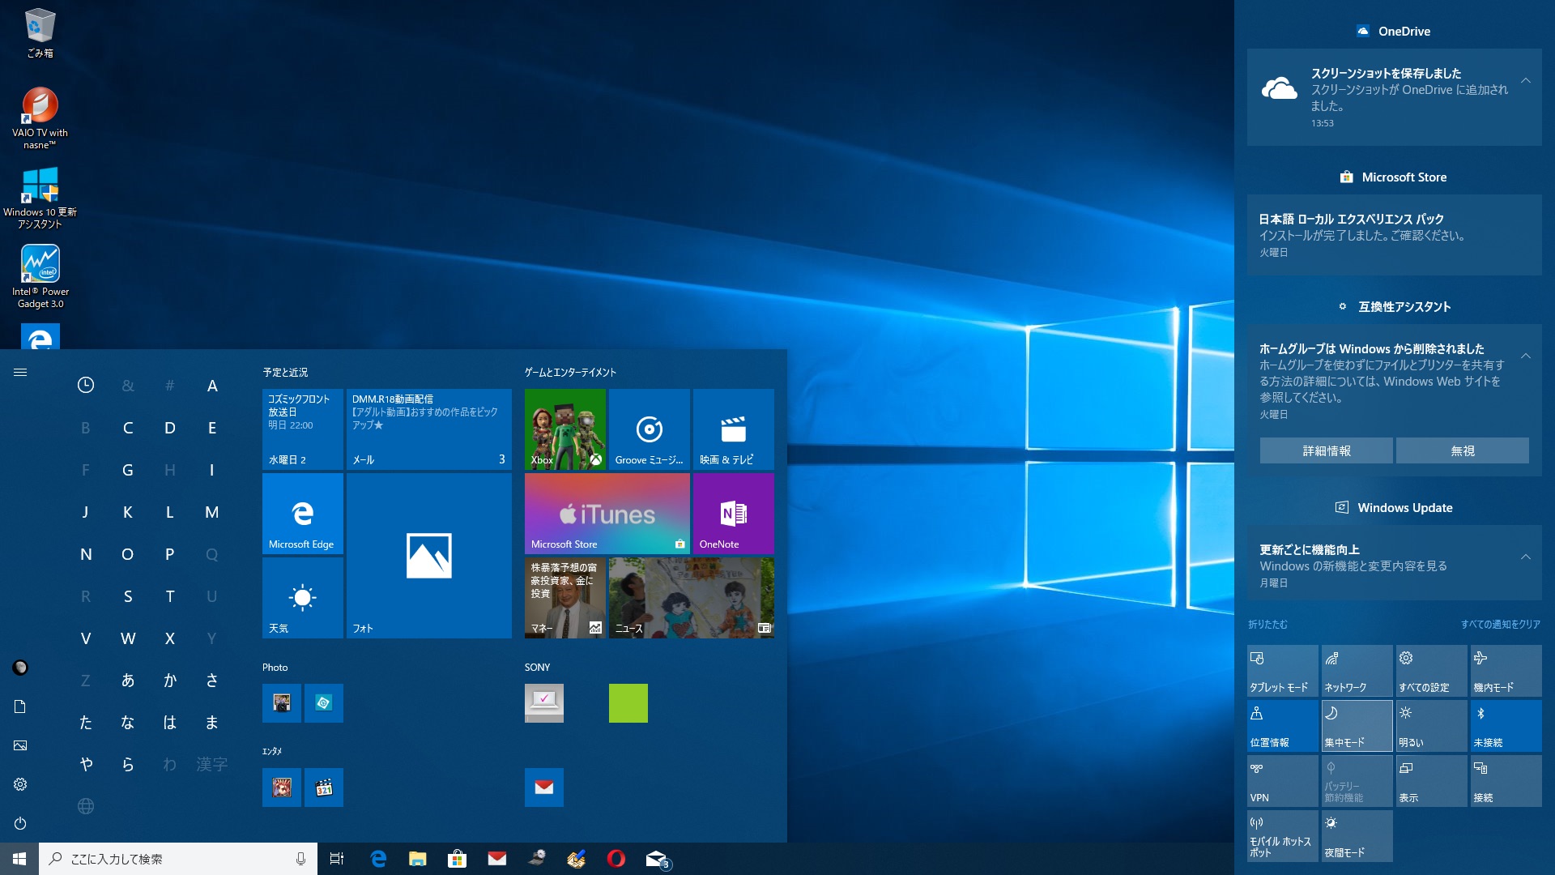
Task: Open Task View on taskbar
Action: pyautogui.click(x=337, y=859)
